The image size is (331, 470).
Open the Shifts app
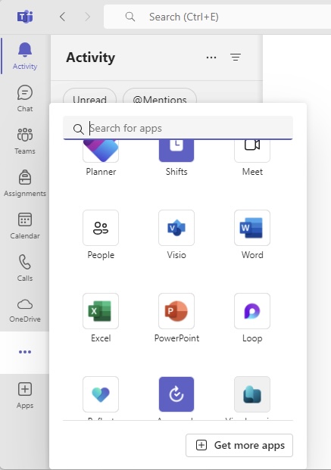point(176,151)
